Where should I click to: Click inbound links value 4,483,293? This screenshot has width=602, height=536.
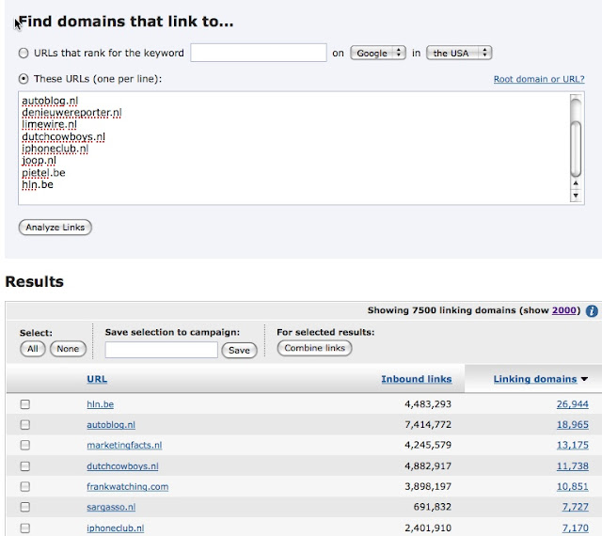[x=428, y=404]
